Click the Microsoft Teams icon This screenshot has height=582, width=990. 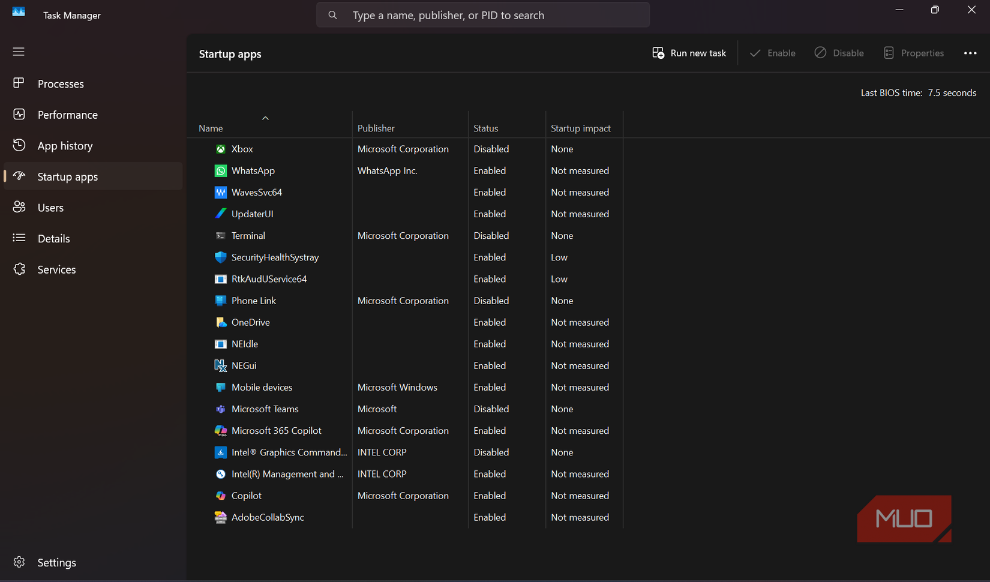coord(221,409)
